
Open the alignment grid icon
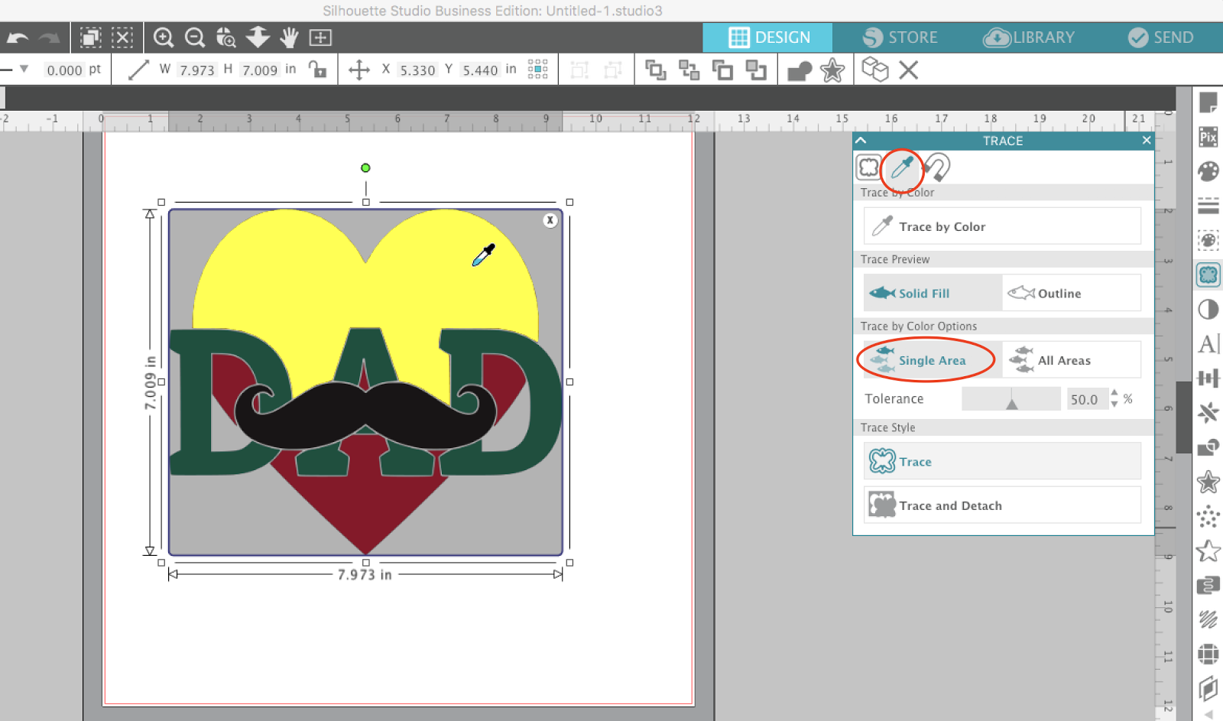point(537,70)
